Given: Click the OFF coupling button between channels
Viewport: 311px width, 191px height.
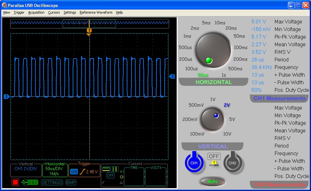Looking at the screenshot, I should (214, 156).
